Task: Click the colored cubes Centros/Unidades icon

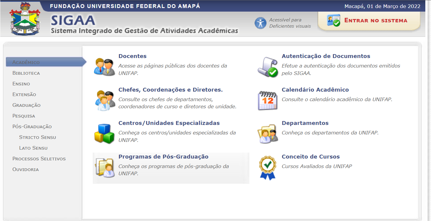Action: (104, 134)
